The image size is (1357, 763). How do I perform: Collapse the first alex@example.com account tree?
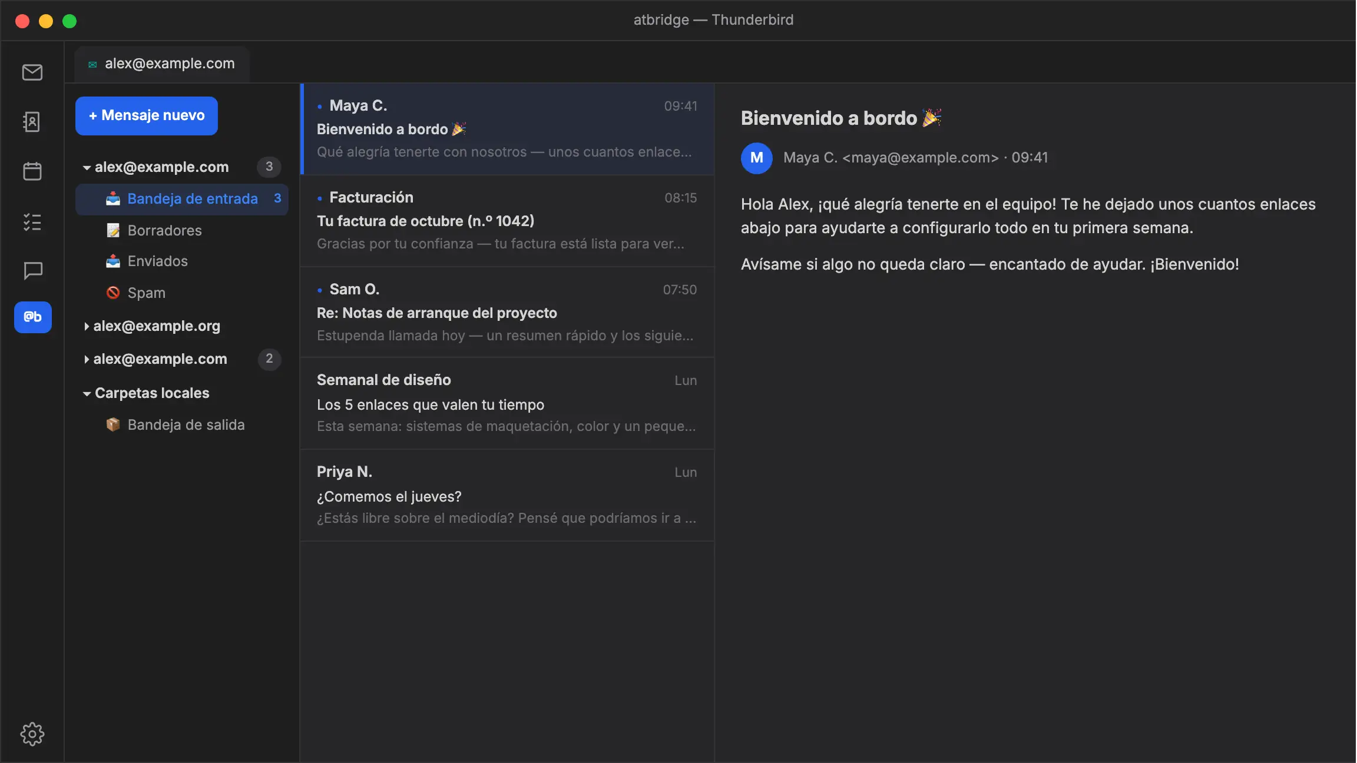click(87, 167)
